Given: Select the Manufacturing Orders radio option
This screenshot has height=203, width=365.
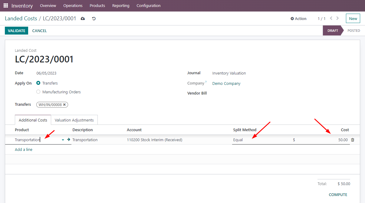Looking at the screenshot, I should point(38,92).
